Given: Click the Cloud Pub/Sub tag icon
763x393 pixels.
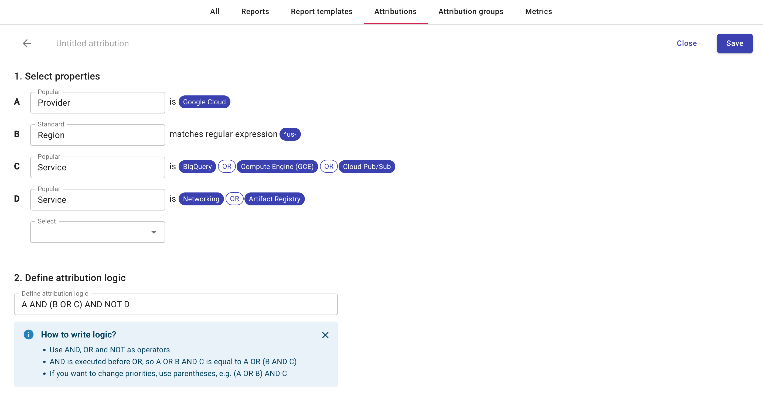Looking at the screenshot, I should point(366,166).
